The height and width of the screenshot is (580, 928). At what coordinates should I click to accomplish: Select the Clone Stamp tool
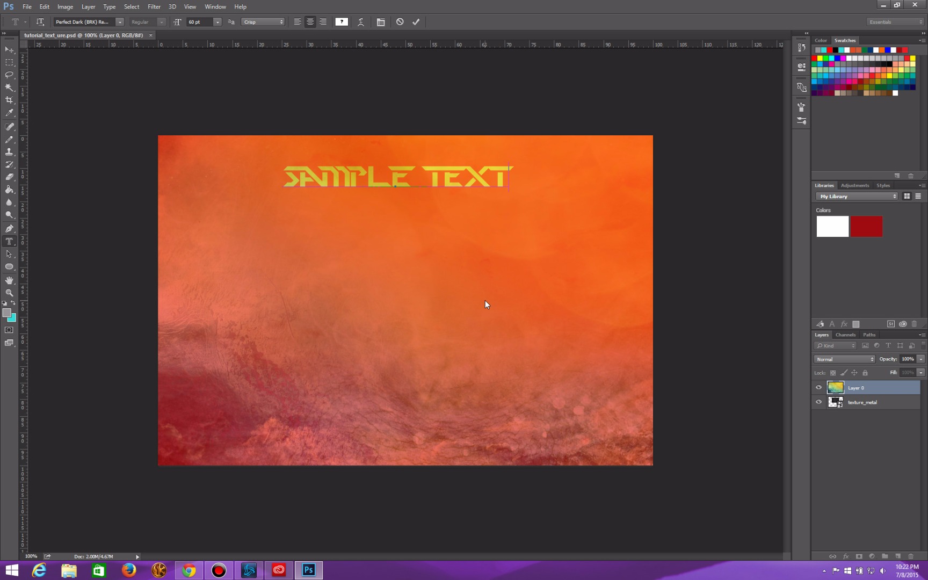tap(9, 152)
